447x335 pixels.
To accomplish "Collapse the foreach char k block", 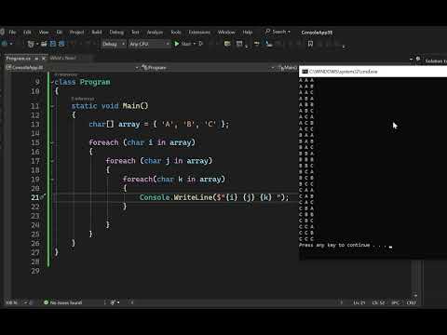I will point(52,180).
